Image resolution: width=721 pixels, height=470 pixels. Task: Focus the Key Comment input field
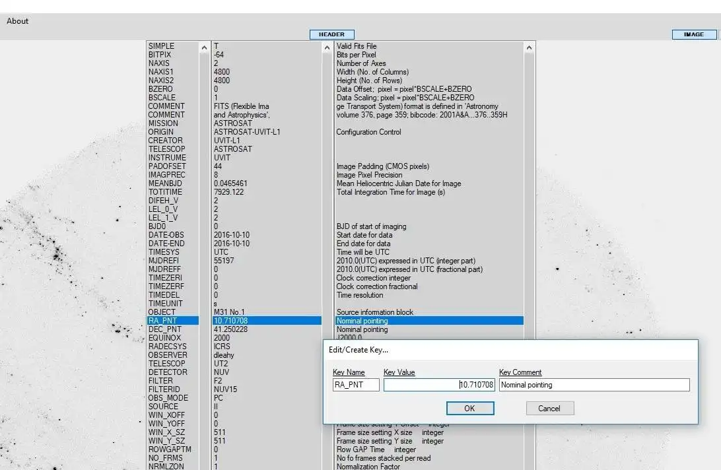[x=594, y=385]
